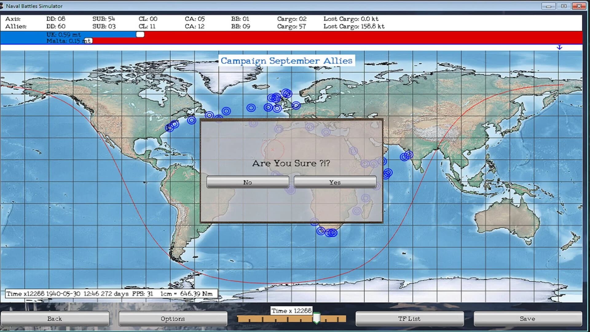Click the convoy marker in the mid-Atlantic
This screenshot has width=590, height=332.
(x=250, y=108)
